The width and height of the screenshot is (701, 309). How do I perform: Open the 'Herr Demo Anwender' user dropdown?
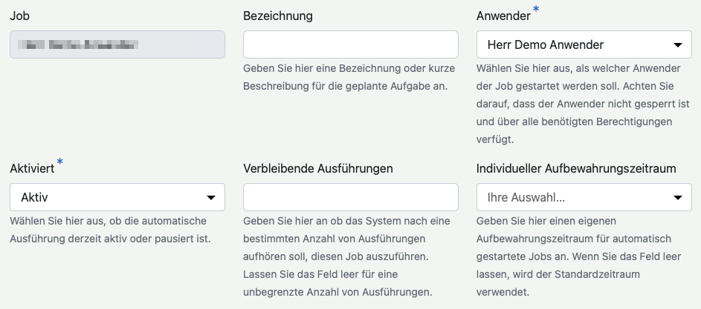click(572, 44)
